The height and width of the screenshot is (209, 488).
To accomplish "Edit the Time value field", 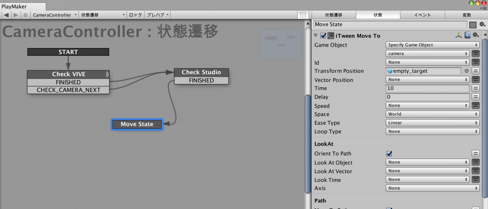I will [428, 88].
